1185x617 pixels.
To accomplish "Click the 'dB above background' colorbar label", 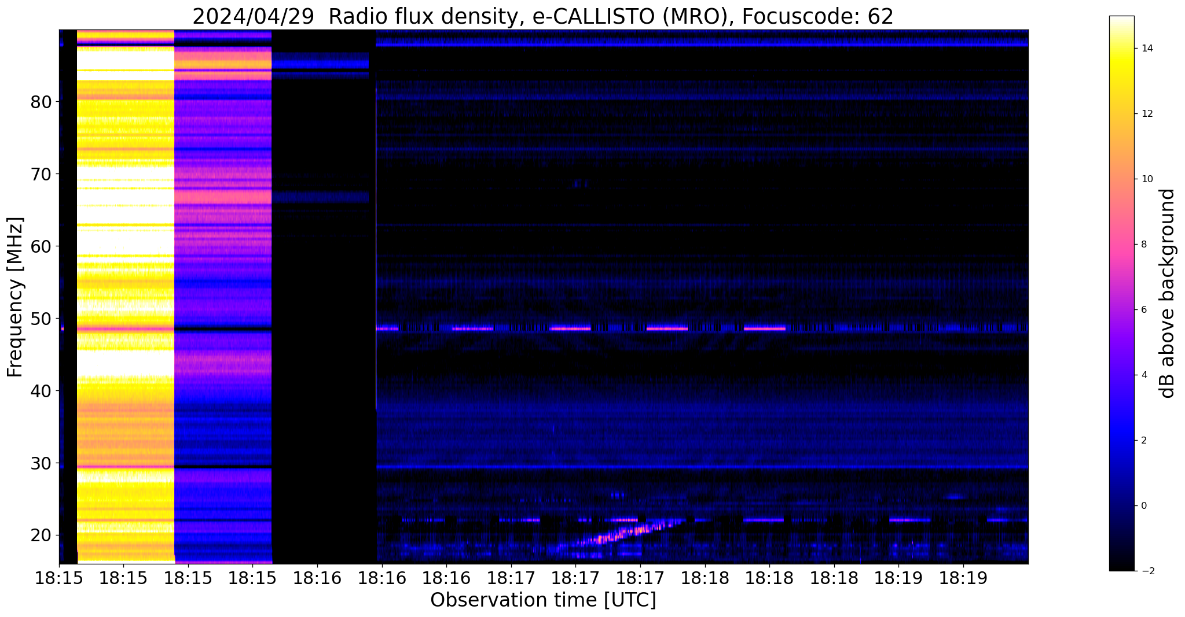I will coord(1168,293).
